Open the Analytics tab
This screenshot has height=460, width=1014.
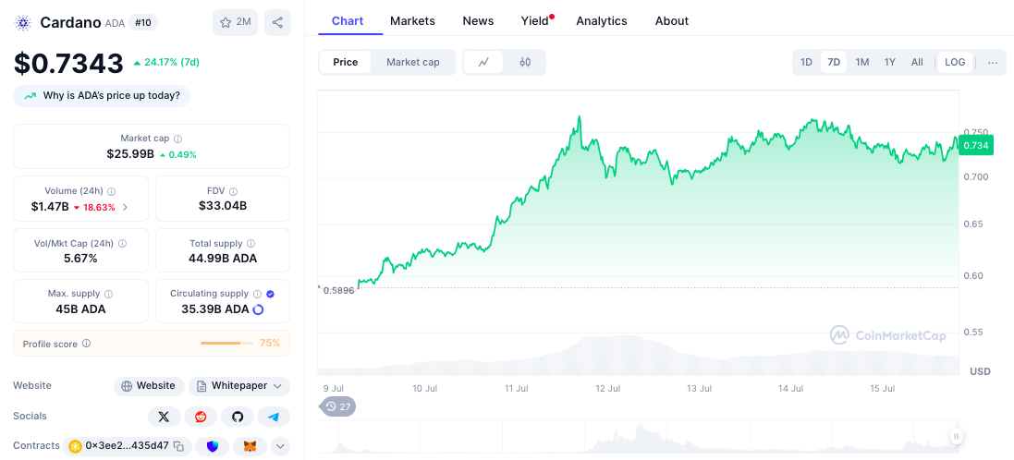(602, 20)
